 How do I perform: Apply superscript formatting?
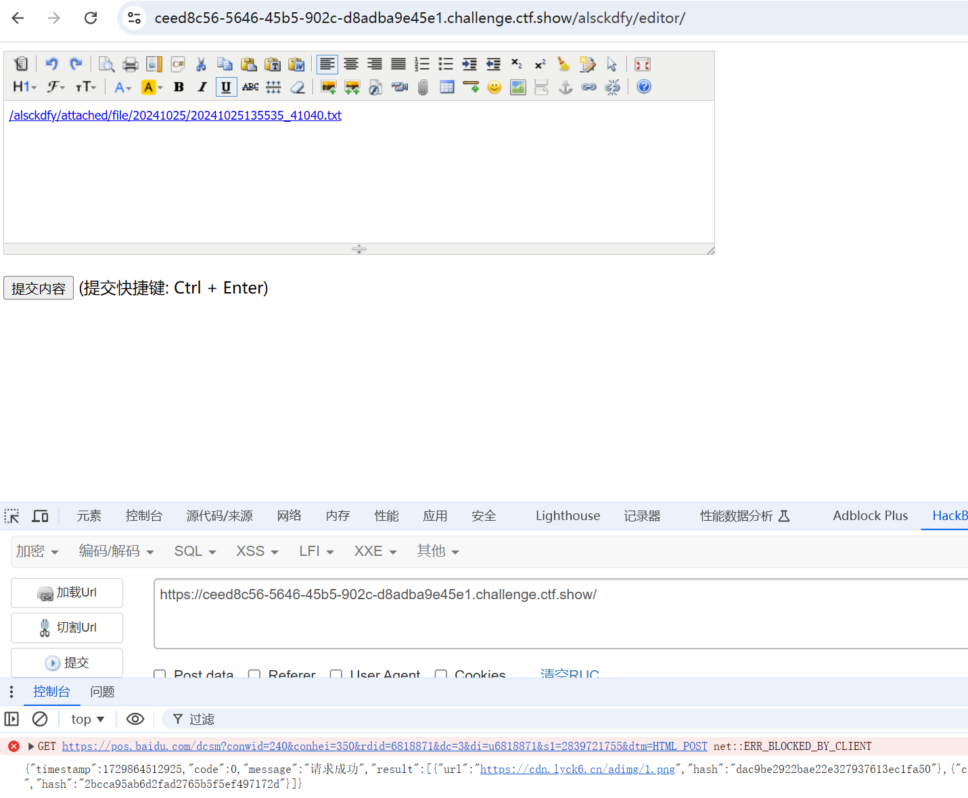[x=540, y=64]
